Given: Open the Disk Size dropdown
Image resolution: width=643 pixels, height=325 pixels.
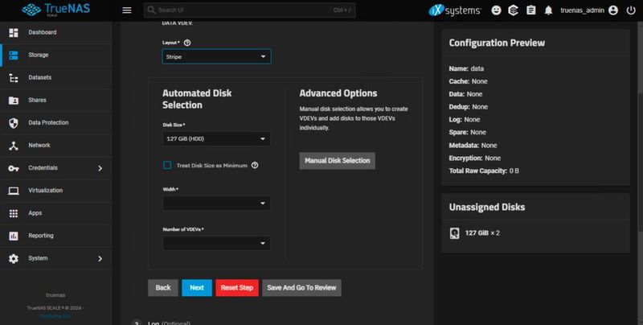Looking at the screenshot, I should 216,139.
